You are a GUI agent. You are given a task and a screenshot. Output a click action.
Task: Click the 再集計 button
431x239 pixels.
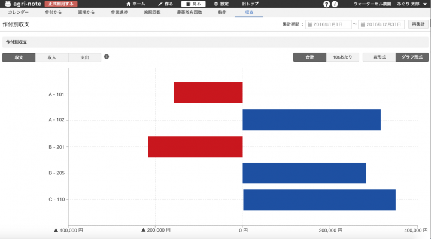coord(418,24)
